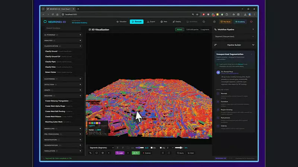Expand the AI-POWERED category

63,35
